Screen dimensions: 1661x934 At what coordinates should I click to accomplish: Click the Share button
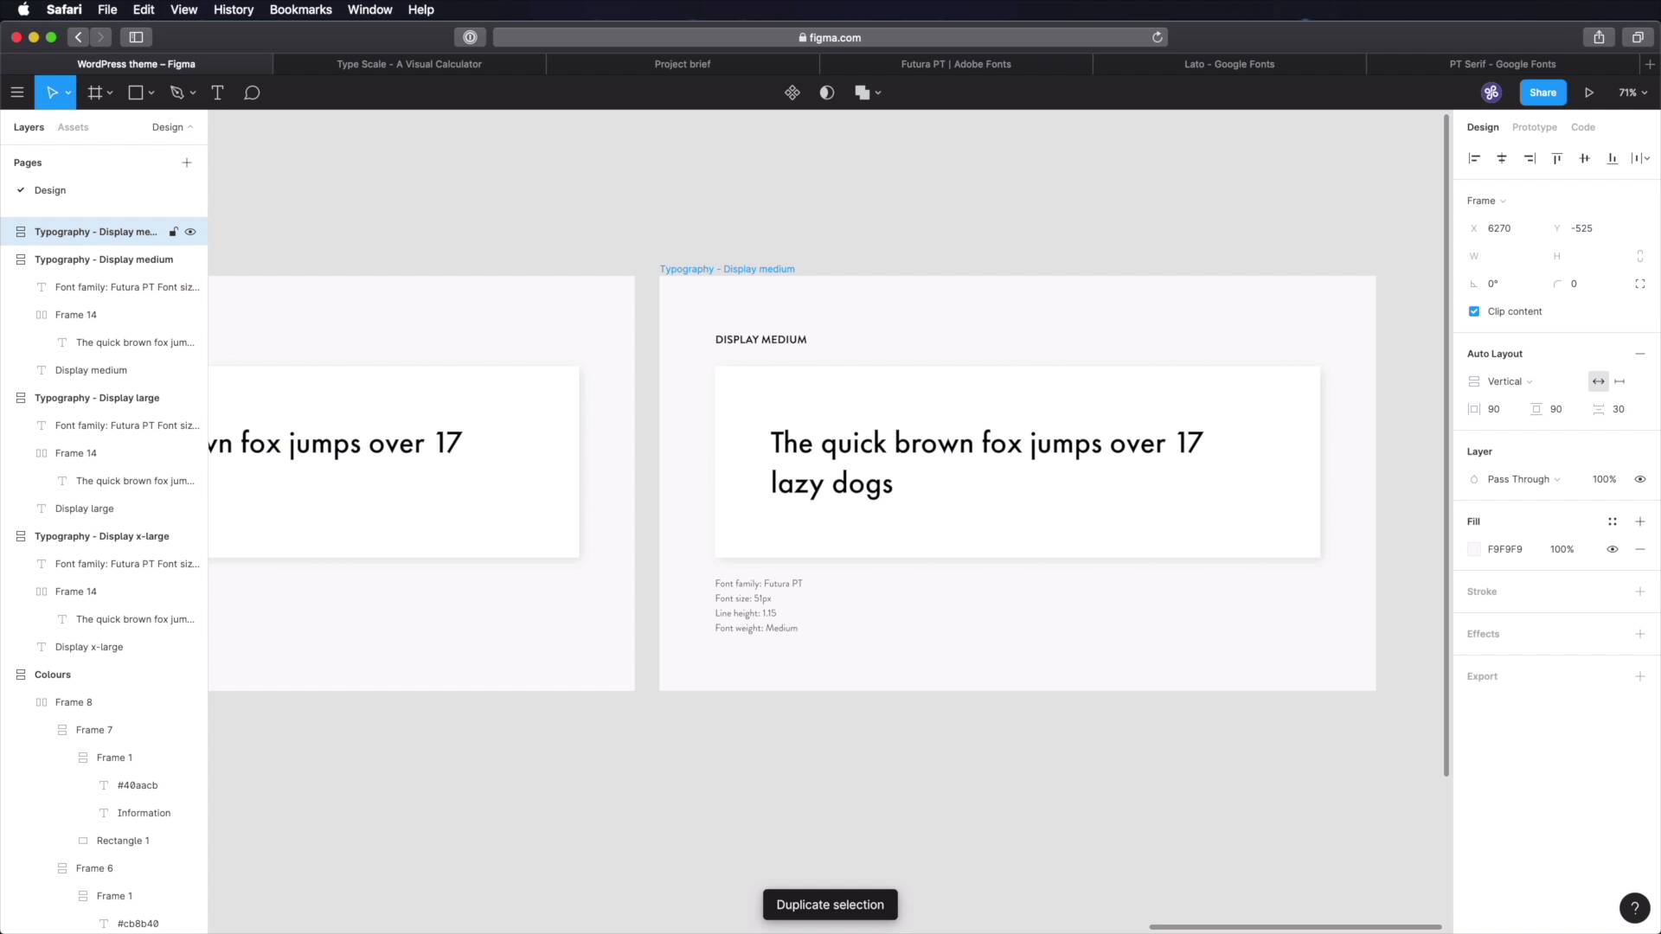tap(1543, 93)
